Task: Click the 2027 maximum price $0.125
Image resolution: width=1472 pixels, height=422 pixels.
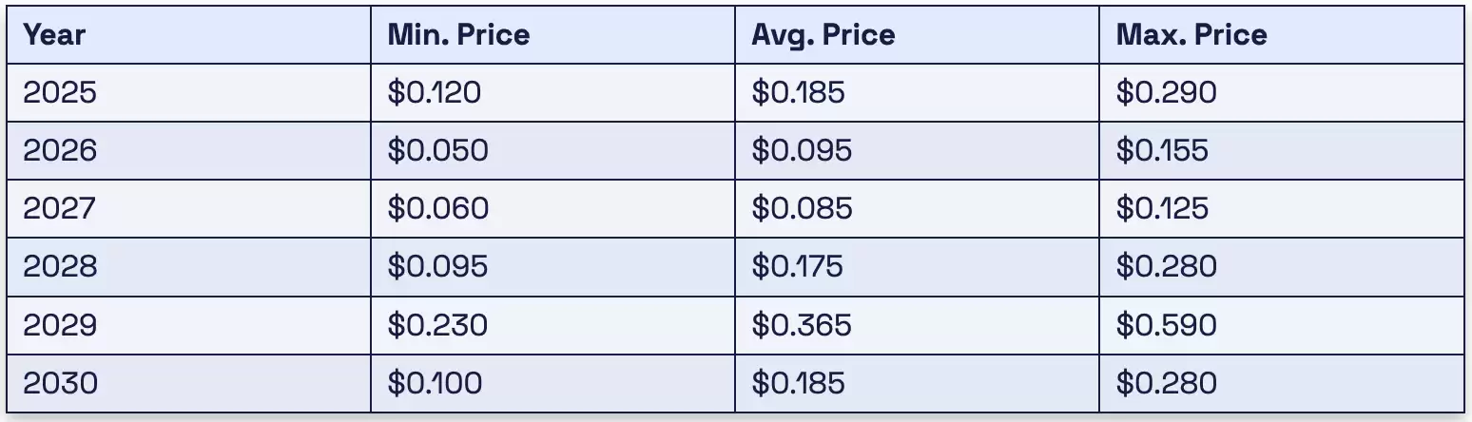Action: pyautogui.click(x=1162, y=208)
